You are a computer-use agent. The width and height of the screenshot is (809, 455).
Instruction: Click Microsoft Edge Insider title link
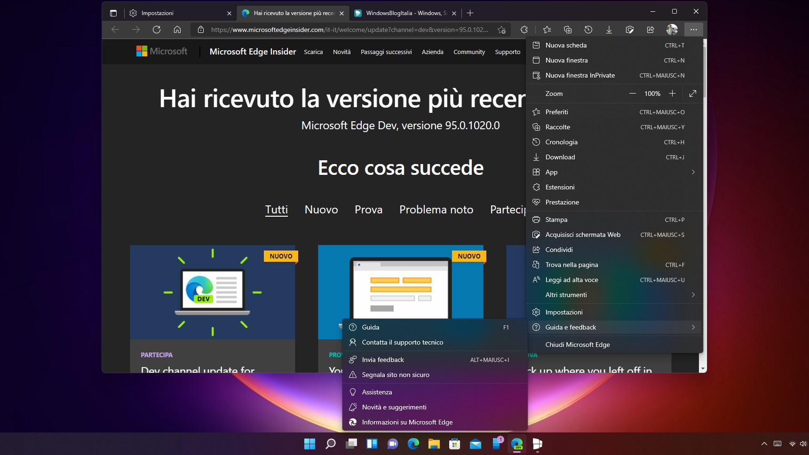253,52
